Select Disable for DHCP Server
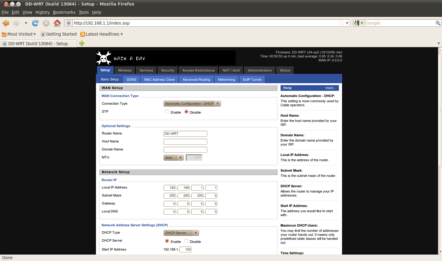This screenshot has height=261, width=442. [186, 241]
